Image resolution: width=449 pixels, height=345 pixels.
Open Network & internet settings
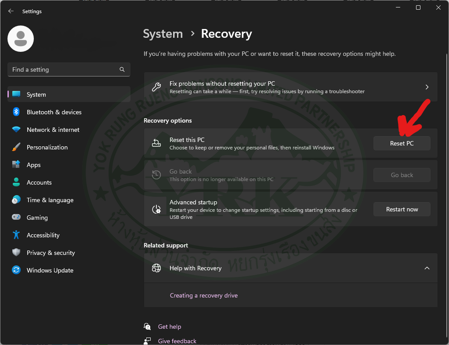[x=69, y=130]
